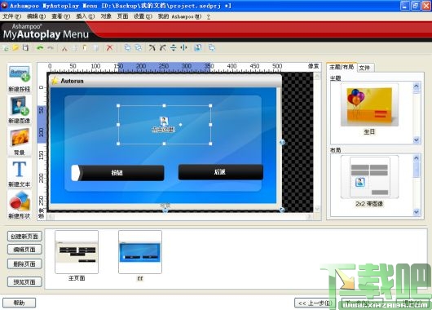Choose the 2x2 带图像 layout thumbnail
The height and width of the screenshot is (310, 432).
[369, 177]
